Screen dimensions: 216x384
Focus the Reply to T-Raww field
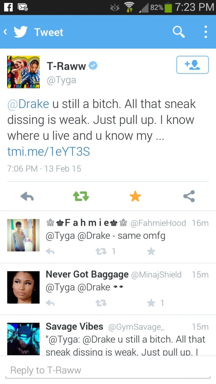108,370
